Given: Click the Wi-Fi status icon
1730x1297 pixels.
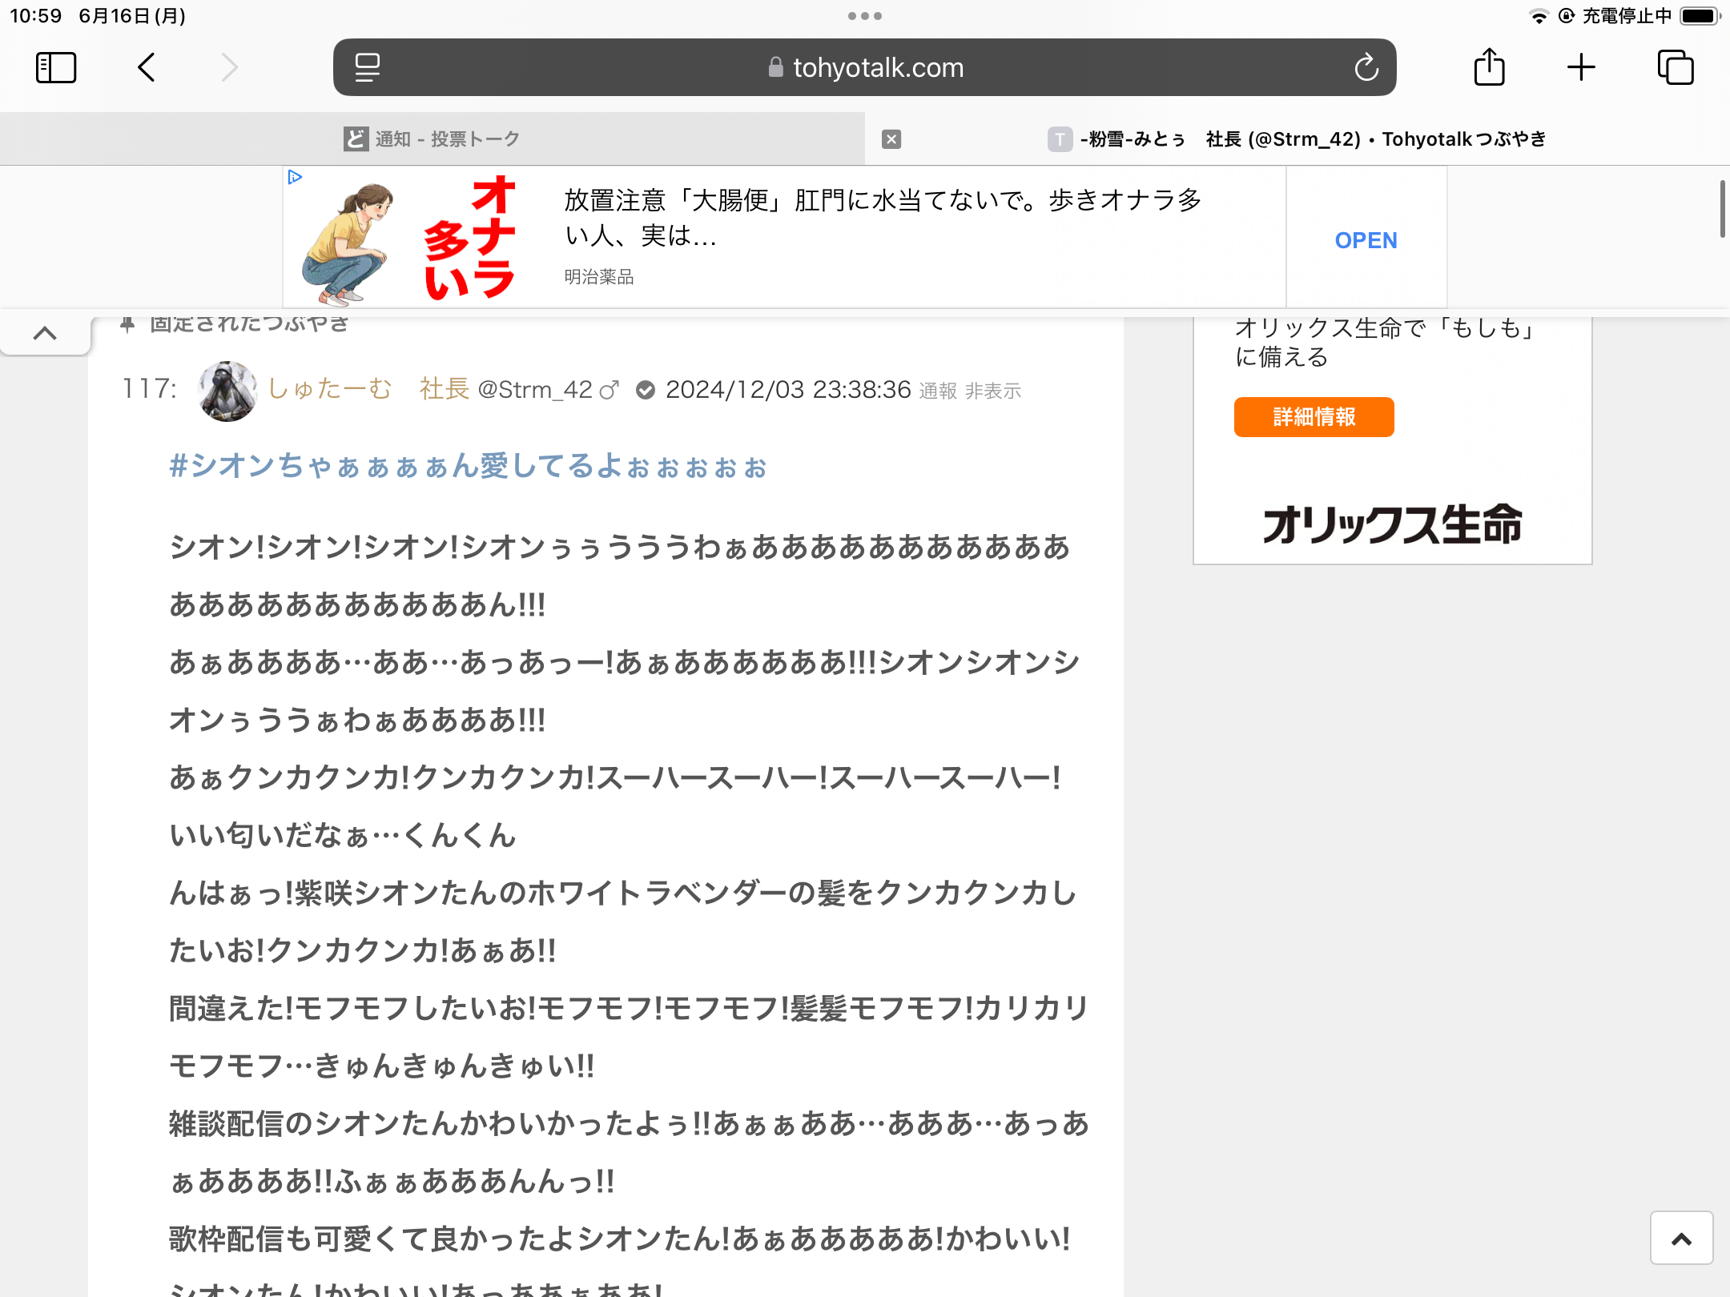Looking at the screenshot, I should tap(1538, 16).
